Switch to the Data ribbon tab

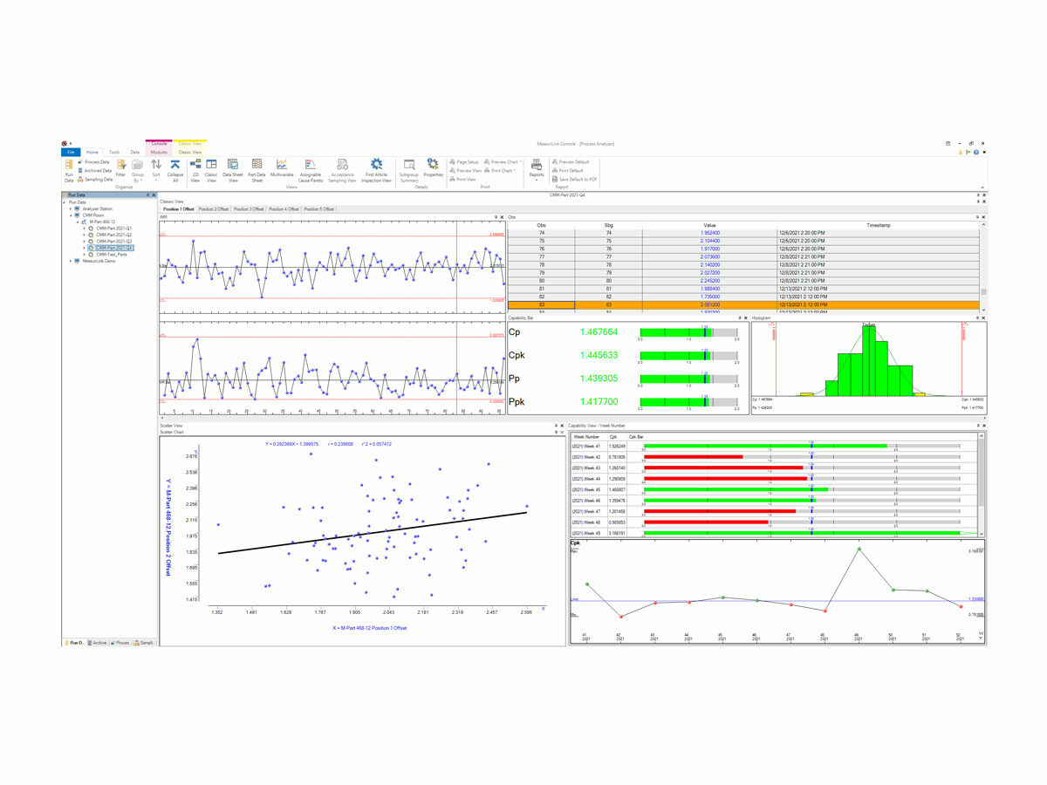[135, 152]
